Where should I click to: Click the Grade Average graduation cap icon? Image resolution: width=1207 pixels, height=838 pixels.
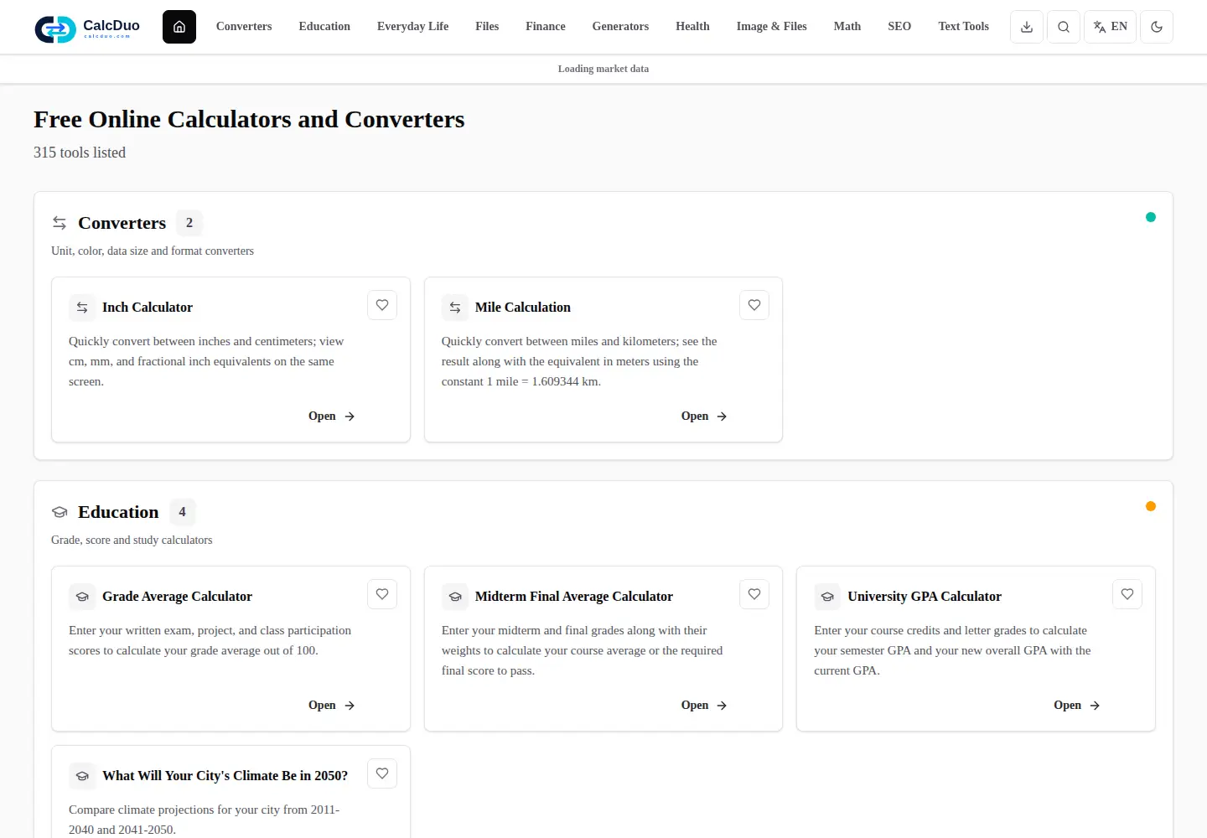tap(82, 597)
